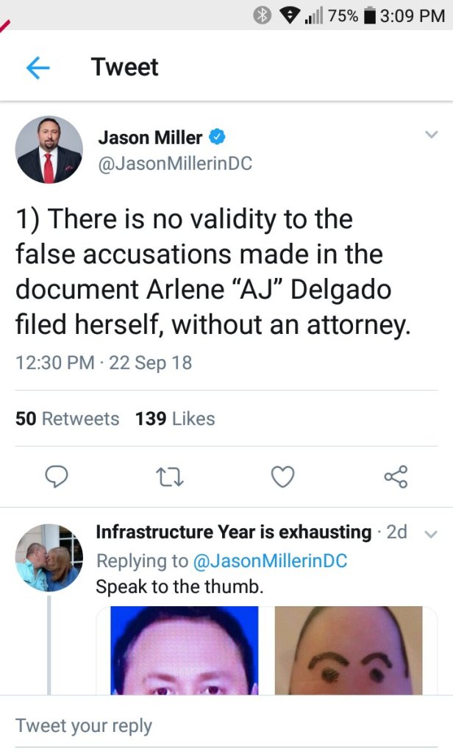
Task: Like the tweet with the heart icon
Action: tap(283, 478)
